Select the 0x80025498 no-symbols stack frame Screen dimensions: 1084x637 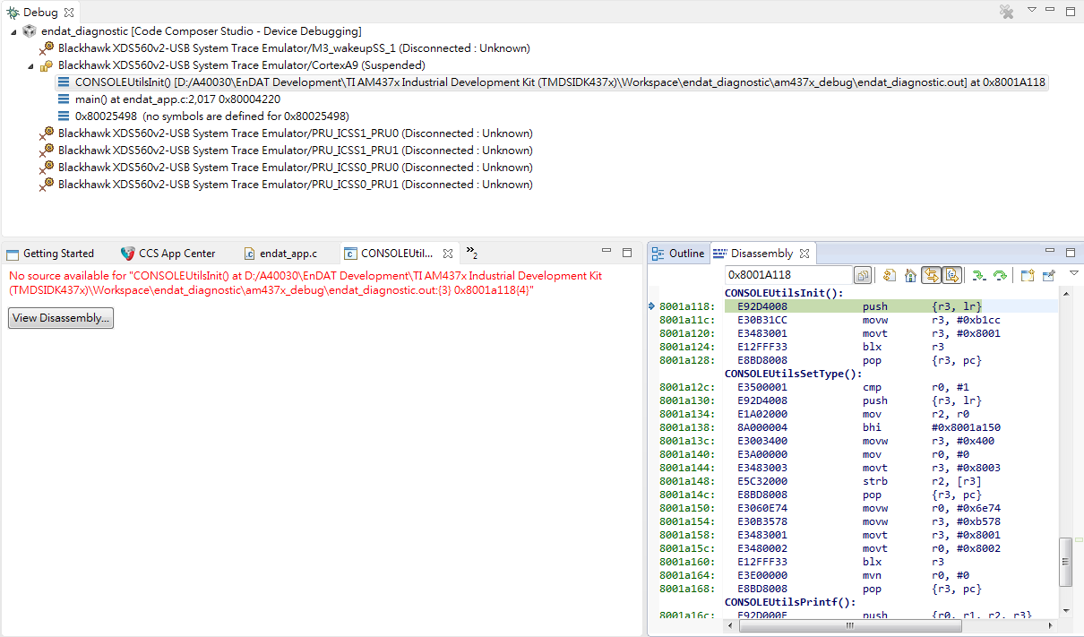click(x=212, y=116)
